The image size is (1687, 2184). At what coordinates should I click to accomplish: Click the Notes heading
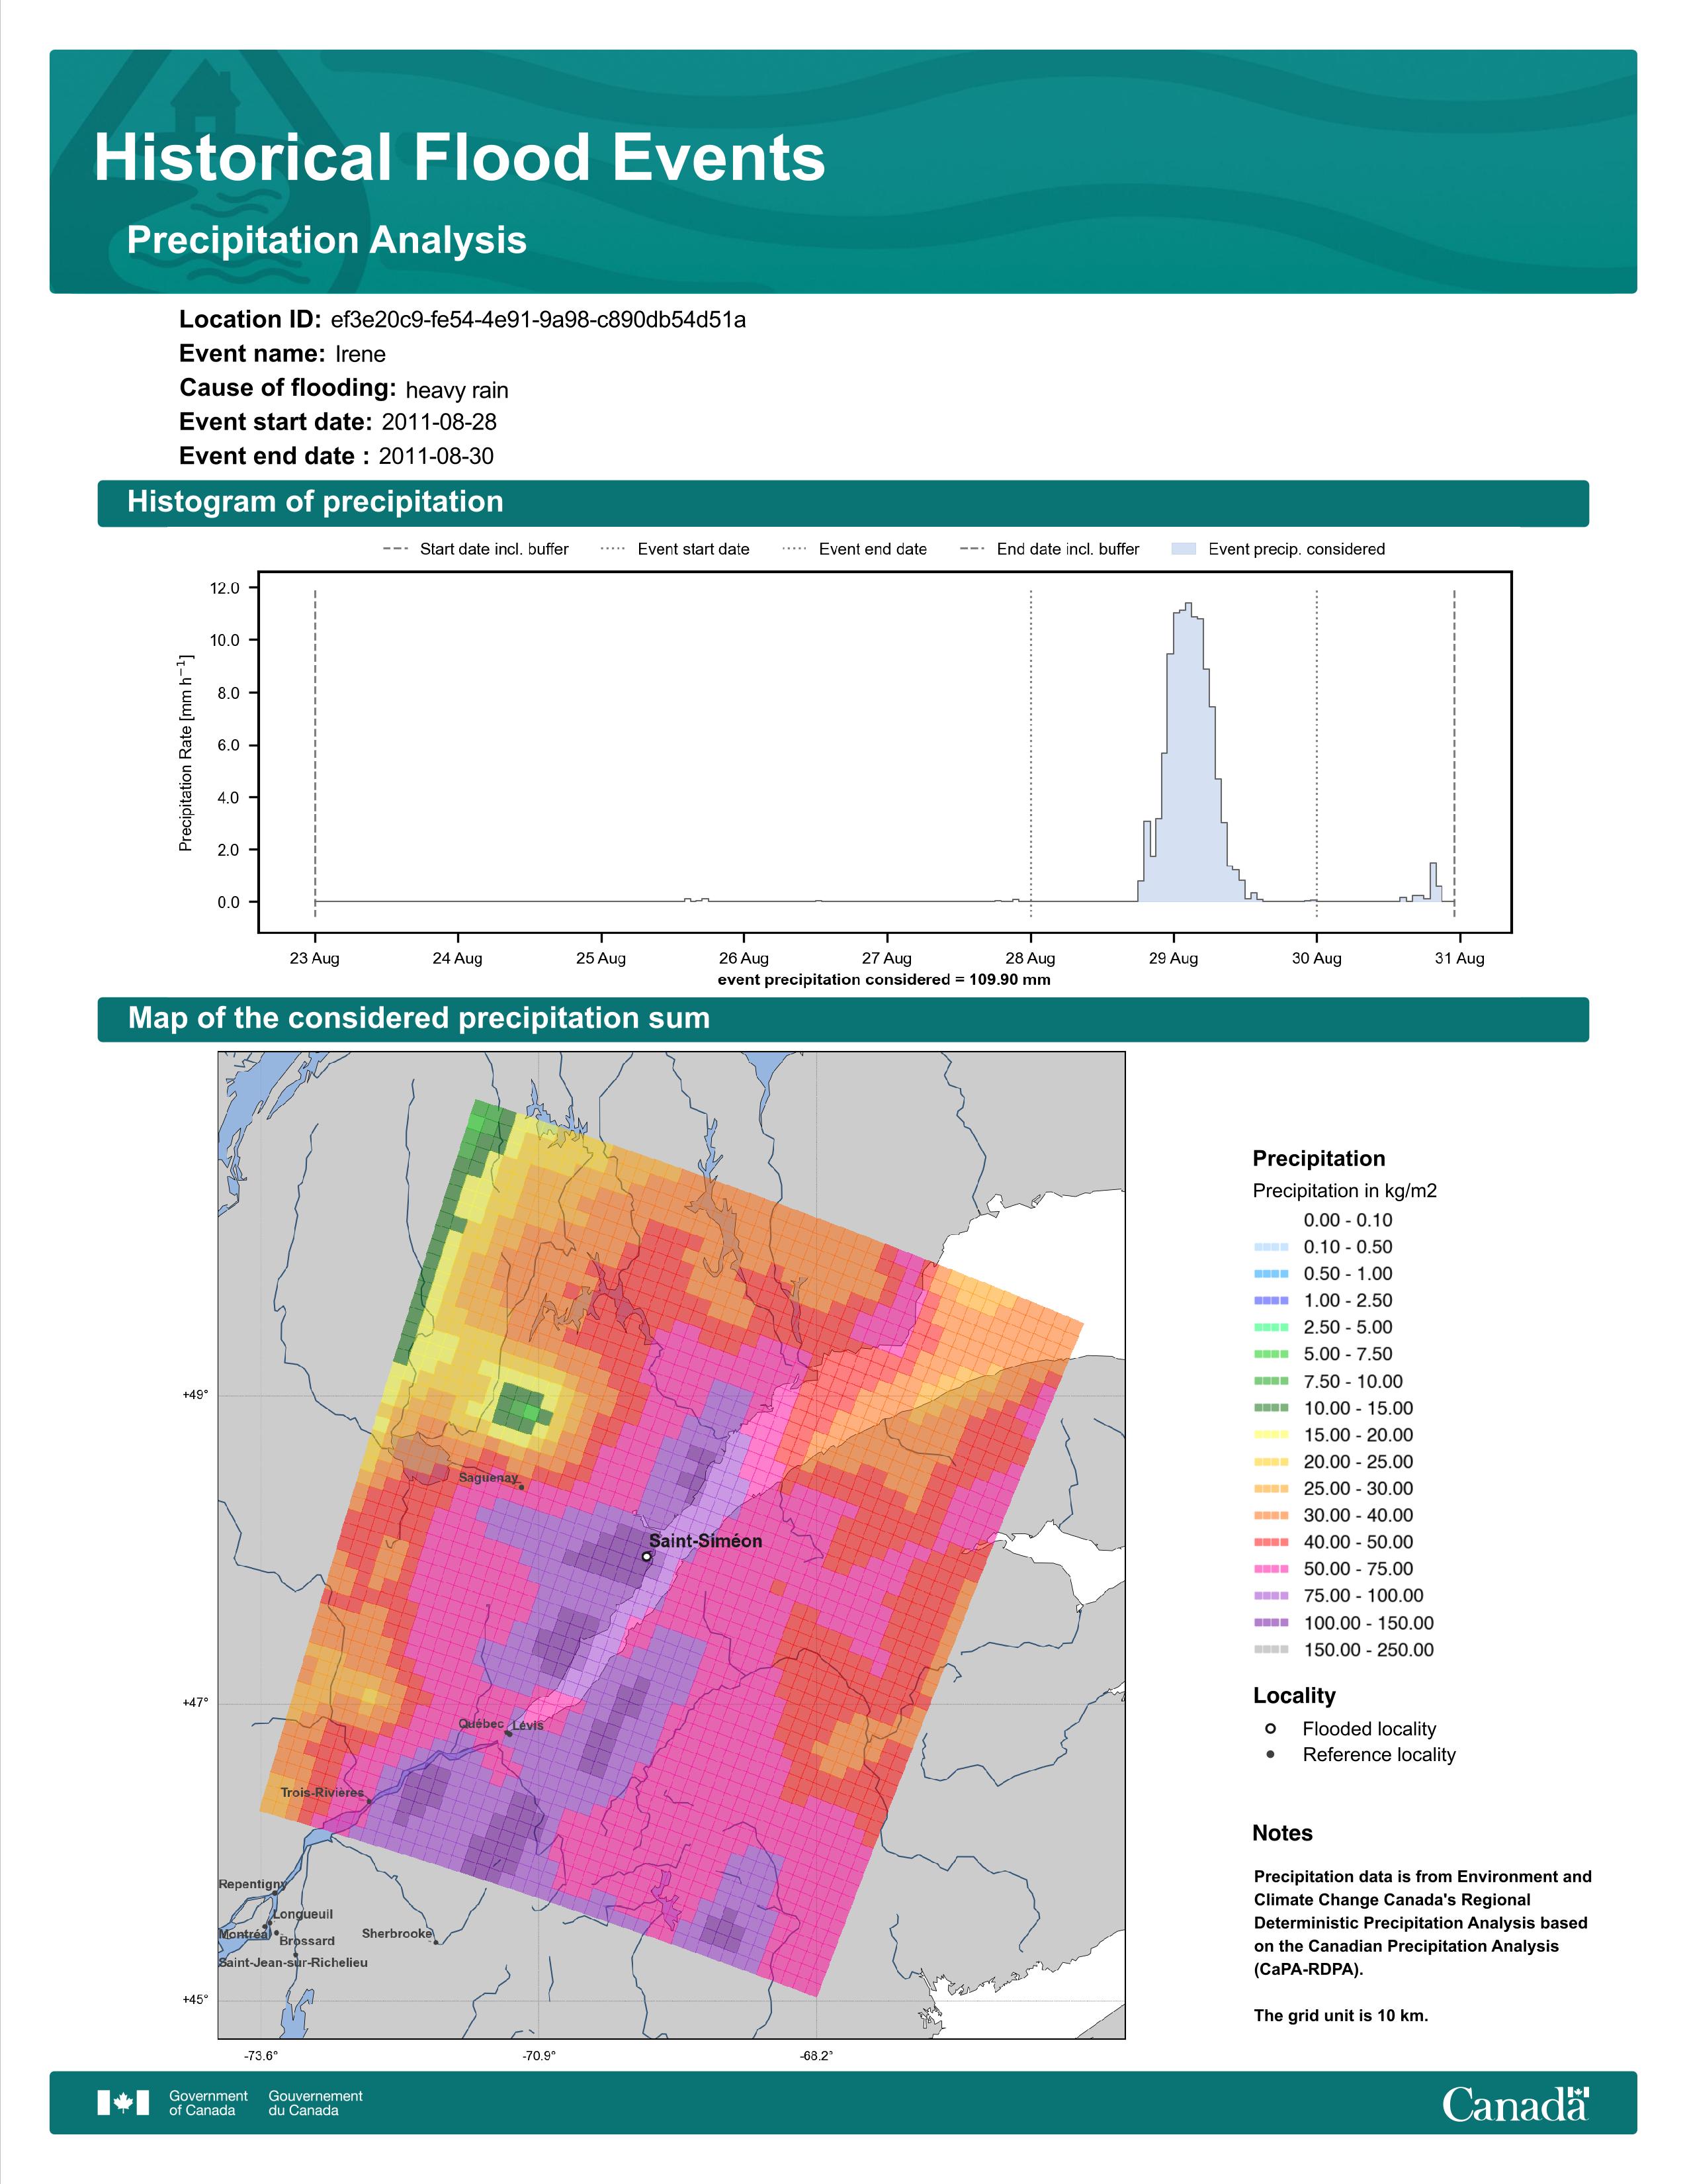1282,1833
